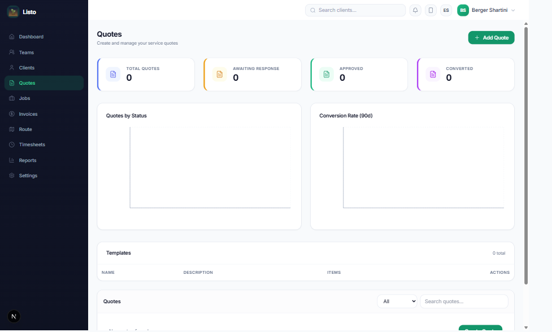Click the Invoices dollar icon in sidebar

(12, 114)
